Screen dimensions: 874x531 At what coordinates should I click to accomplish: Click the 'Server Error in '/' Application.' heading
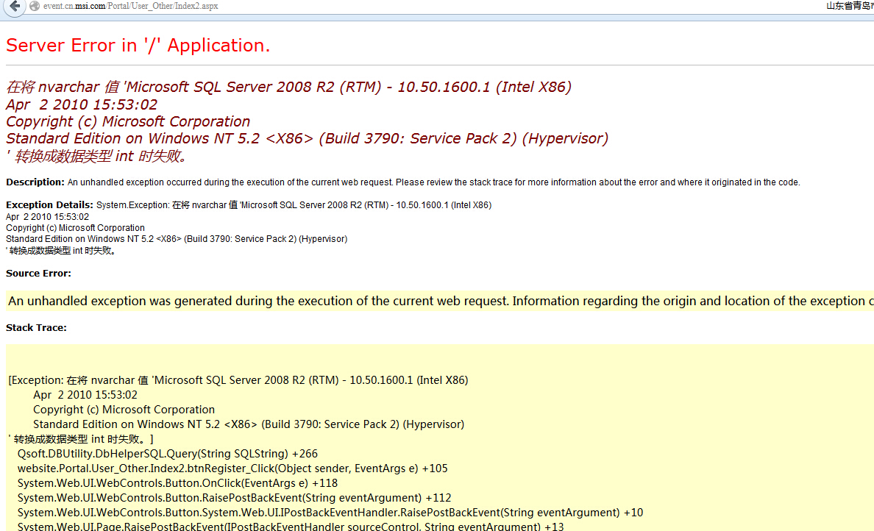pos(138,45)
